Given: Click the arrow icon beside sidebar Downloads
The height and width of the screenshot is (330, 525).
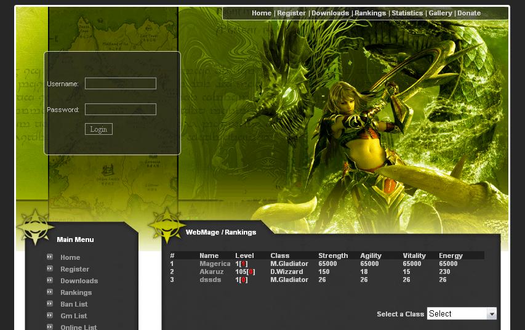Looking at the screenshot, I should pos(50,280).
